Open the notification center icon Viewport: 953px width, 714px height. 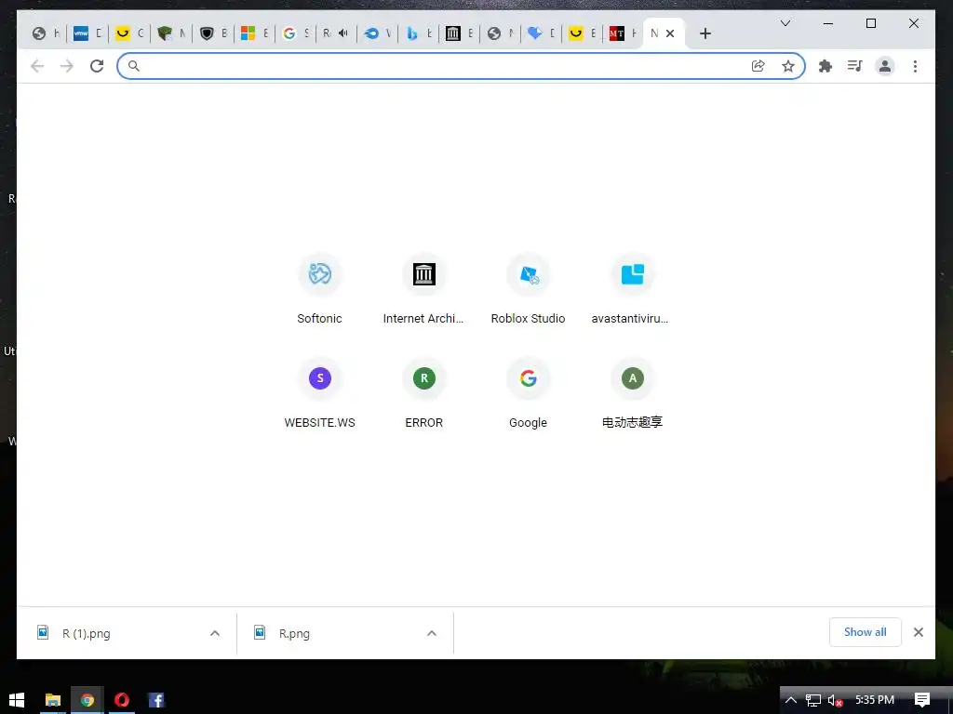pyautogui.click(x=922, y=700)
